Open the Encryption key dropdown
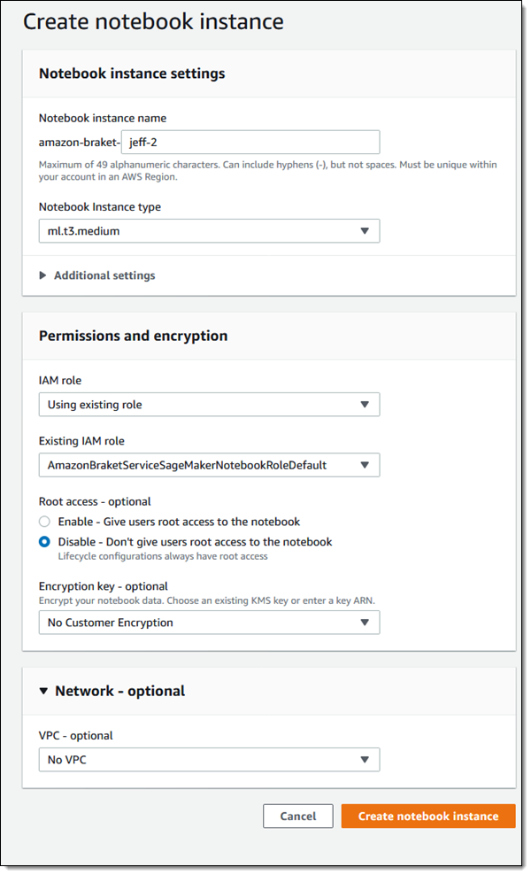The width and height of the screenshot is (531, 875). 209,623
